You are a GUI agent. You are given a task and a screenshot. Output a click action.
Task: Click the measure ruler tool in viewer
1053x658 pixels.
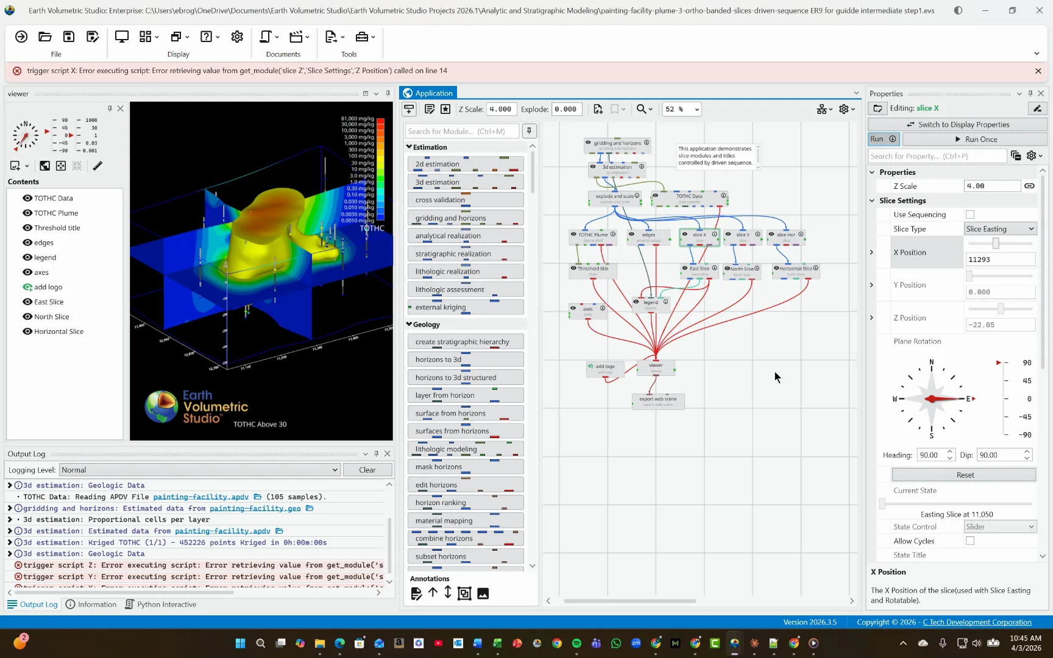click(97, 166)
